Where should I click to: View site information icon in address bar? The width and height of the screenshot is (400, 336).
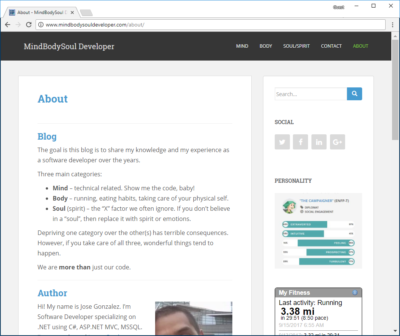point(41,25)
